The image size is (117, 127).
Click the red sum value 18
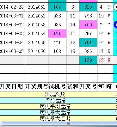101,60
